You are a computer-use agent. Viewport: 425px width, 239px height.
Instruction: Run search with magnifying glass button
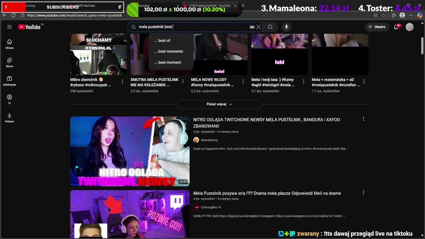270,27
